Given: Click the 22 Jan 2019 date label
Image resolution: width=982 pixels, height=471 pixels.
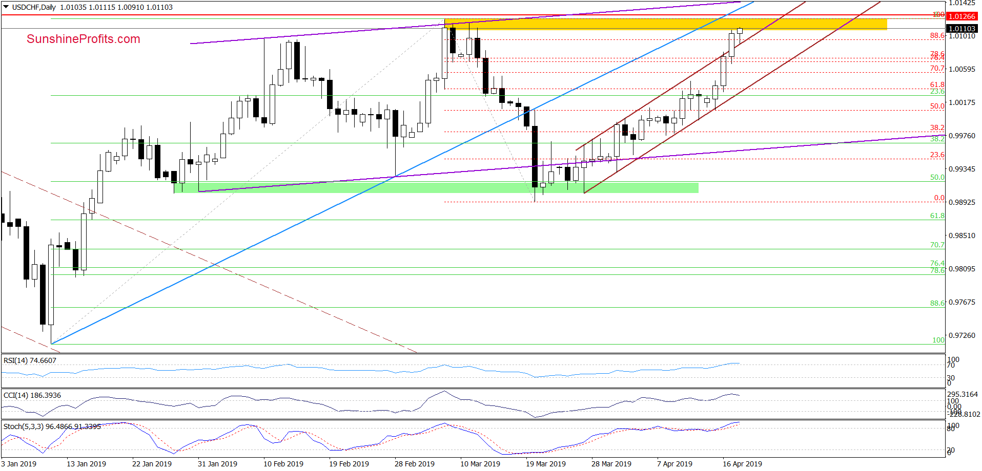Looking at the screenshot, I should (152, 464).
